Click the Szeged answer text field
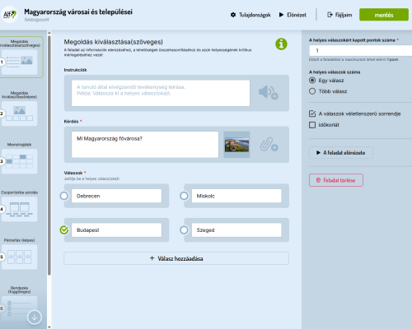412x329 pixels. pos(236,230)
